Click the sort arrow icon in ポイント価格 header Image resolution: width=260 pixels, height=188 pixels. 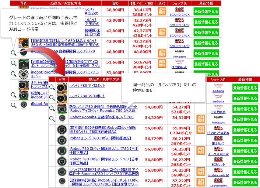[x=132, y=3]
